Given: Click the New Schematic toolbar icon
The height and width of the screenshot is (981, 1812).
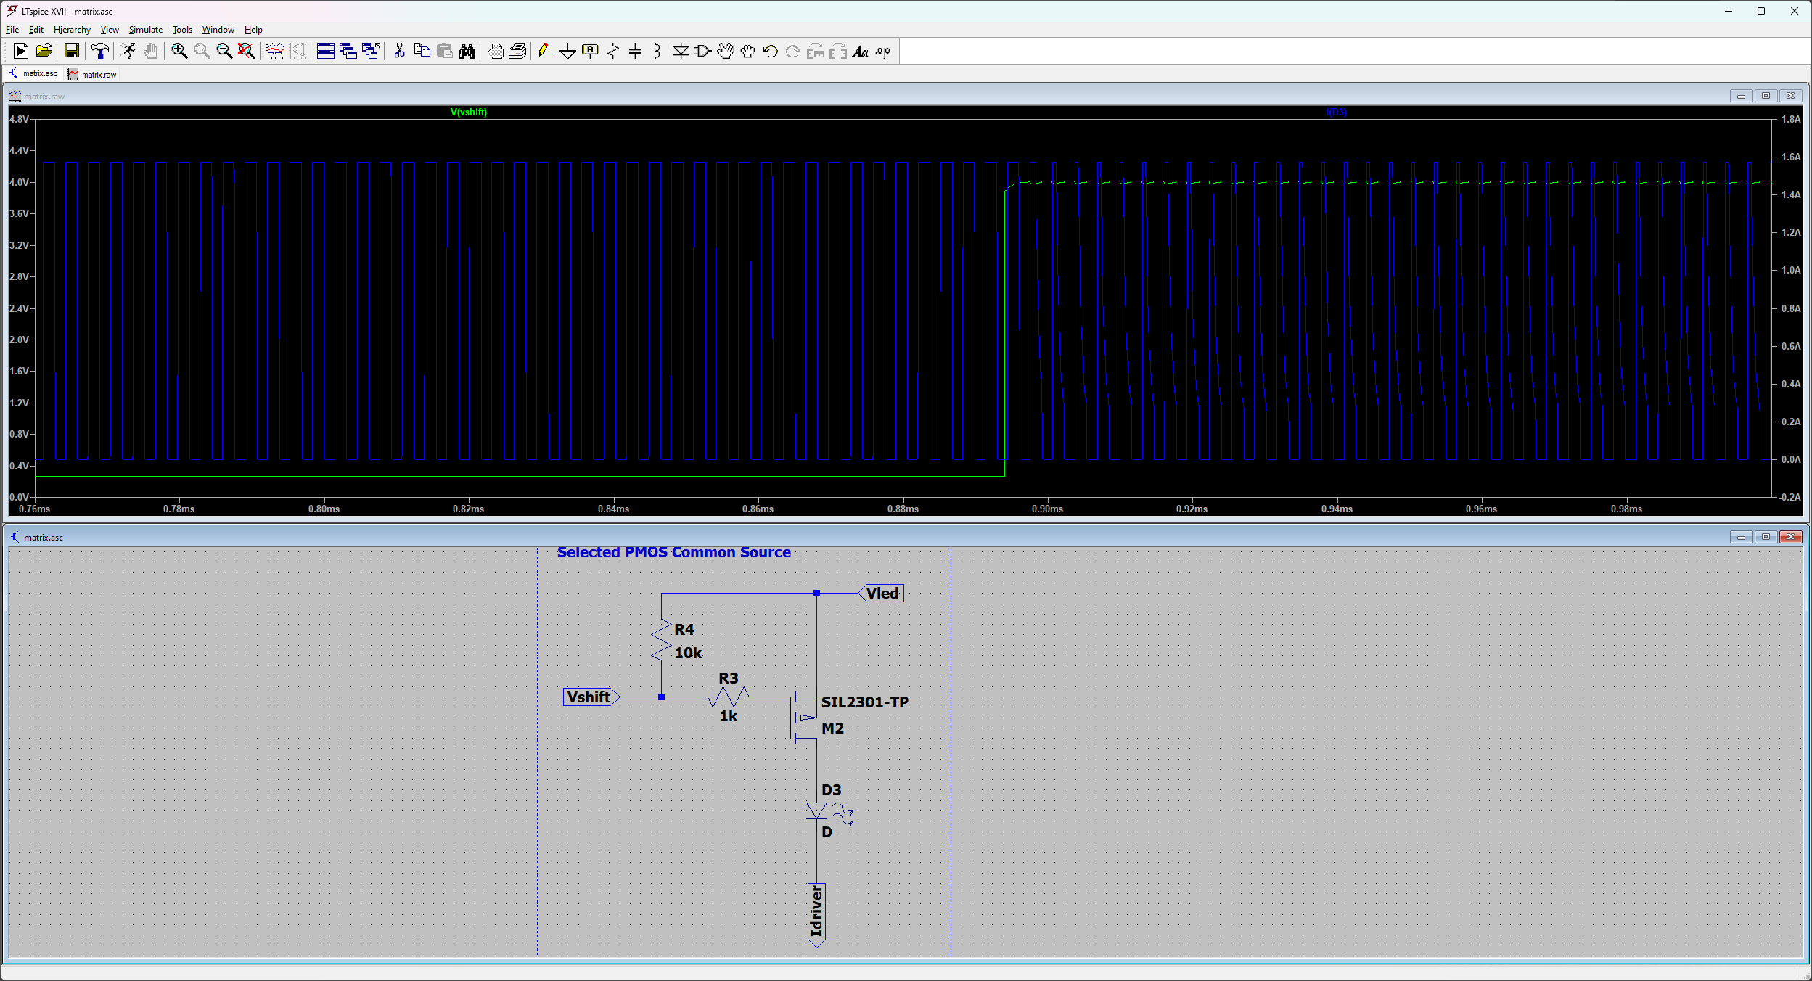Looking at the screenshot, I should tap(21, 51).
